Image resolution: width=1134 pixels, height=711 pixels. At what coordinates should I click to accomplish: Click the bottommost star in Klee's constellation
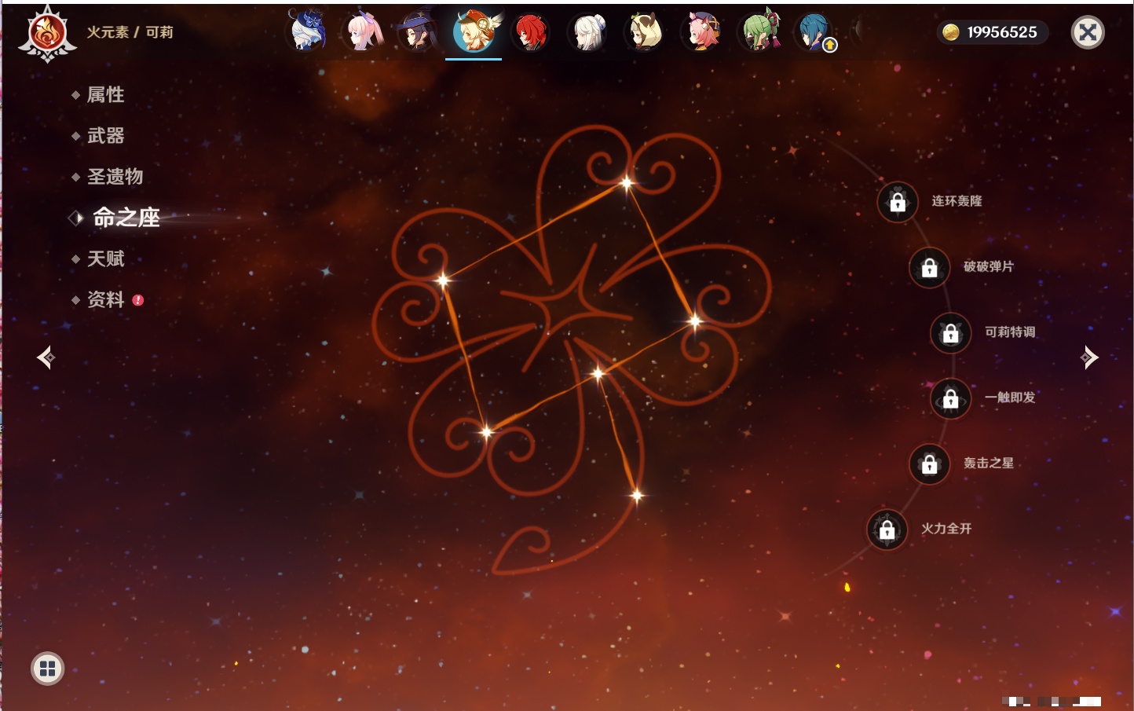[637, 495]
